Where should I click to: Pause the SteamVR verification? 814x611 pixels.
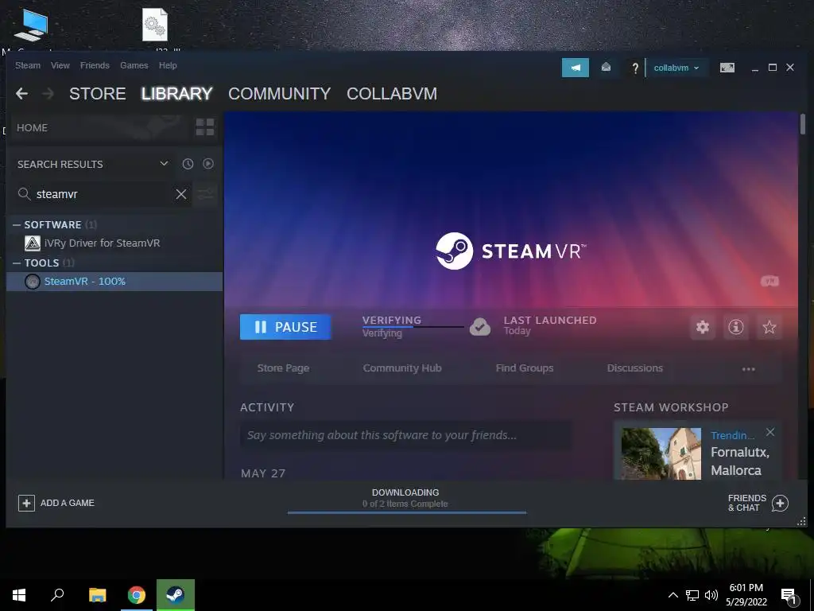(x=285, y=327)
